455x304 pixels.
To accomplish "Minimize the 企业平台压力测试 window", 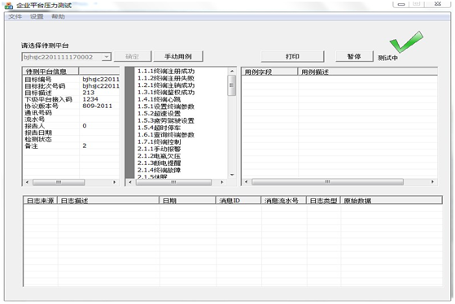I will click(401, 4).
